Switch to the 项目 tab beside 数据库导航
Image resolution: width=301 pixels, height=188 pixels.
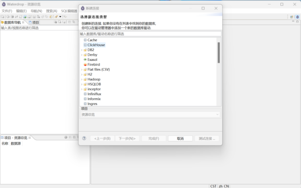click(34, 22)
